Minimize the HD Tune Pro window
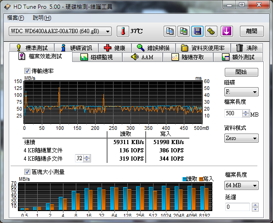The height and width of the screenshot is (223, 273). click(x=229, y=5)
